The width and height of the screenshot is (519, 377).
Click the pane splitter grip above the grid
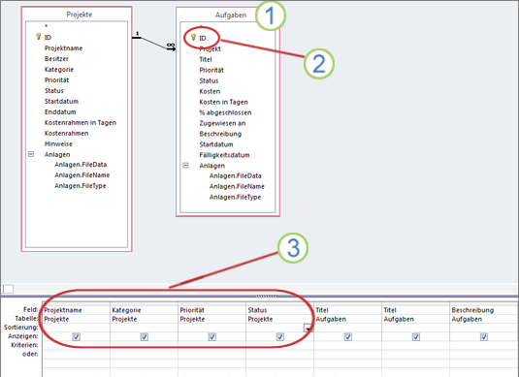(267, 297)
